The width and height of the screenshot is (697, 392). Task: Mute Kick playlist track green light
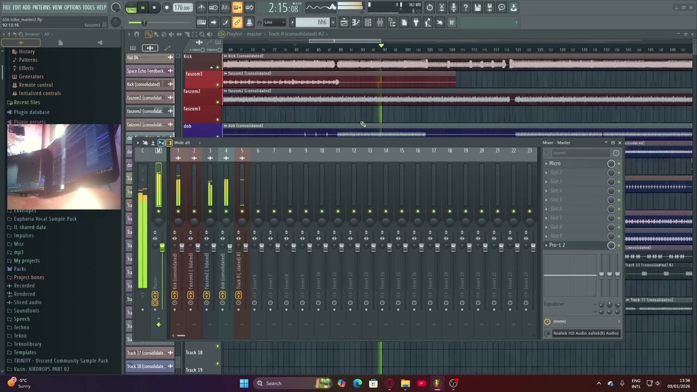[x=218, y=68]
